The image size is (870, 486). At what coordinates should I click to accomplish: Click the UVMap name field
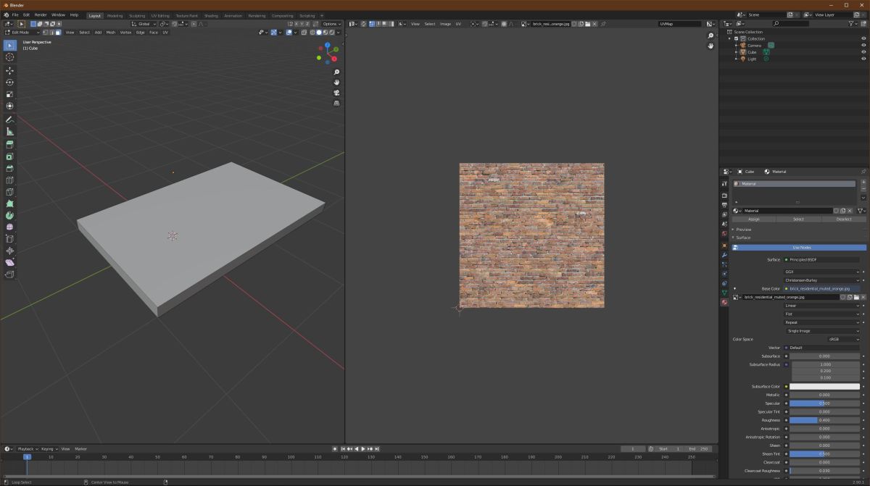pyautogui.click(x=679, y=24)
